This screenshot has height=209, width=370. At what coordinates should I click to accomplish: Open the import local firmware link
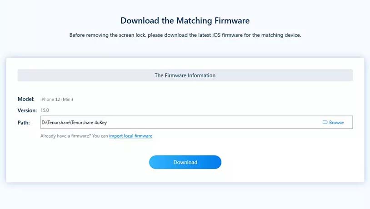click(130, 136)
